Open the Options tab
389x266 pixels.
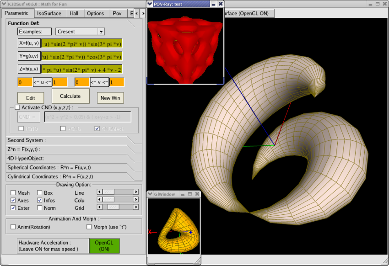(95, 13)
